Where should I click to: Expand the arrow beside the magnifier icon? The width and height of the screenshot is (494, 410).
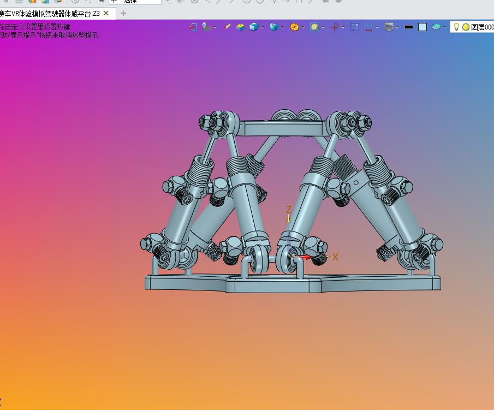tap(323, 27)
